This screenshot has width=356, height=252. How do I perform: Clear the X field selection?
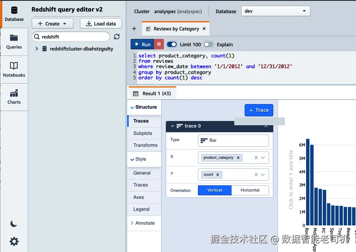(256, 158)
